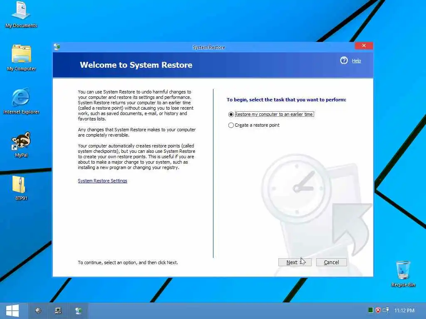Click the Windows Start button
Screen dimensions: 426x319
point(12,311)
